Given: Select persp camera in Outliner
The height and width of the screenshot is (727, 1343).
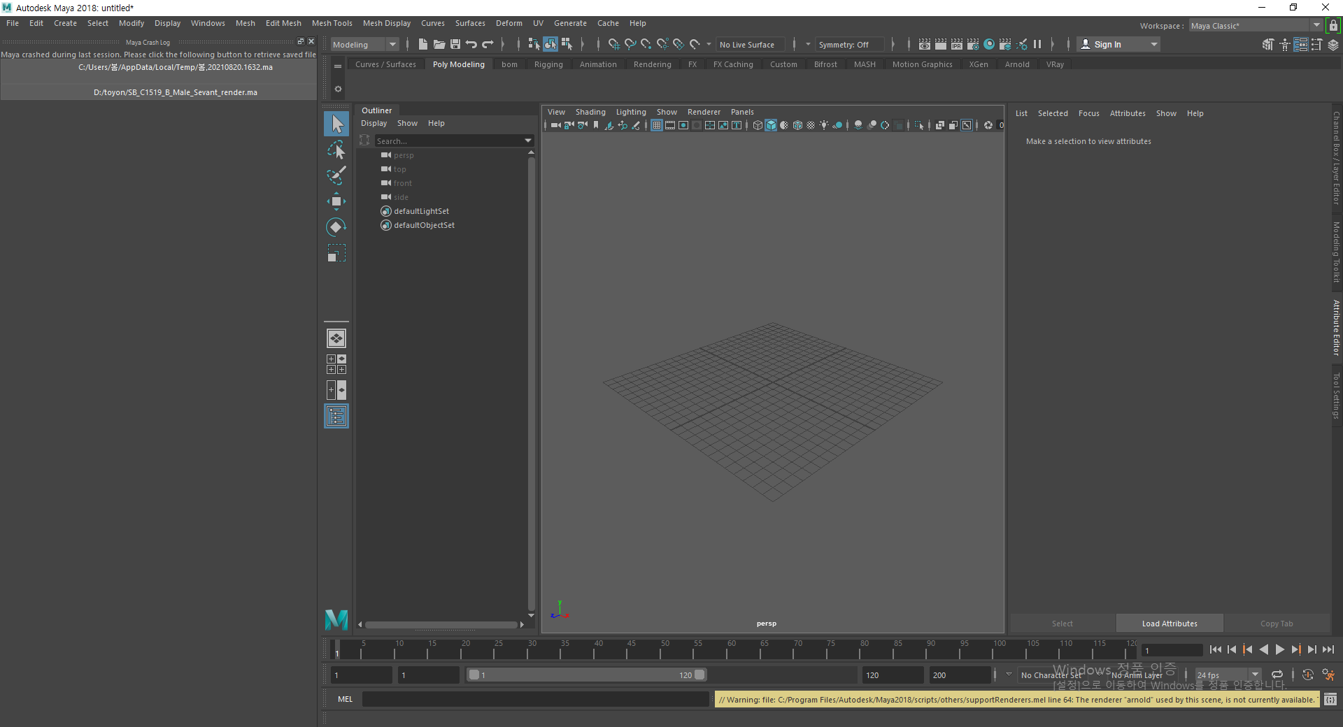Looking at the screenshot, I should (404, 155).
